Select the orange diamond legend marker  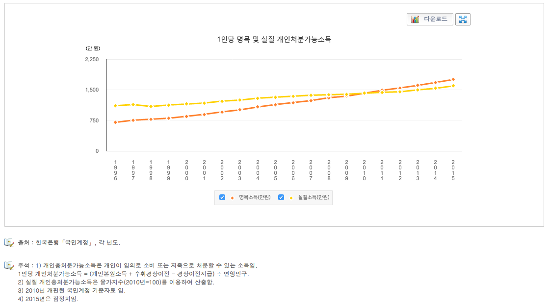coord(232,198)
